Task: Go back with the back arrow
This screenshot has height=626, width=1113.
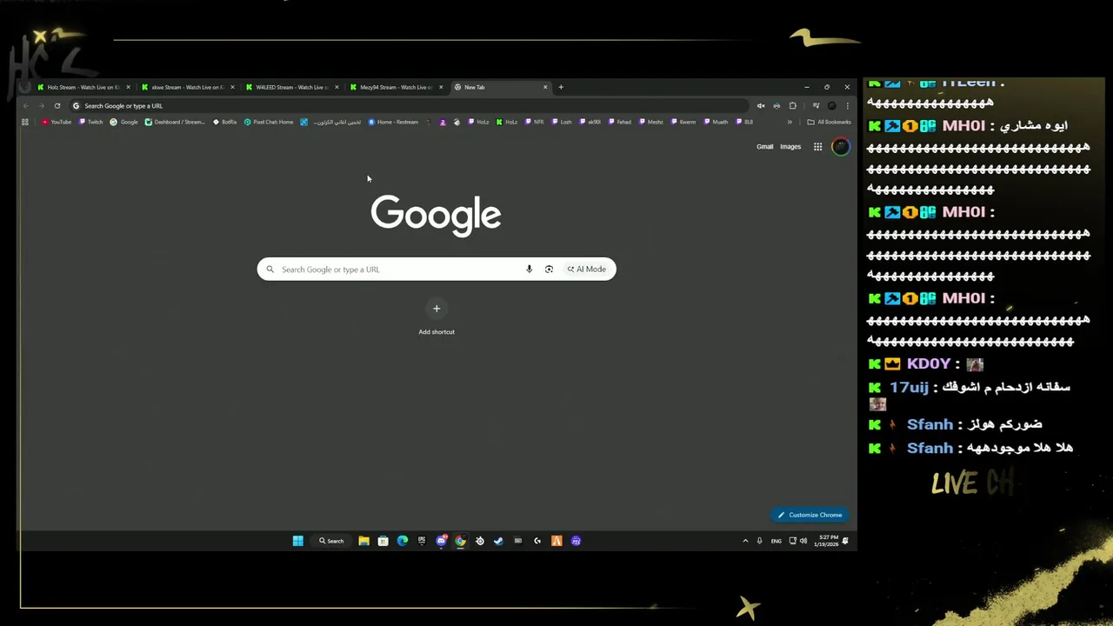Action: coord(26,106)
